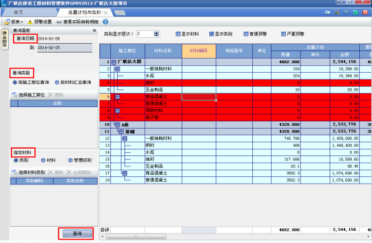Uncheck the 显示类别 checkbox

click(212, 34)
